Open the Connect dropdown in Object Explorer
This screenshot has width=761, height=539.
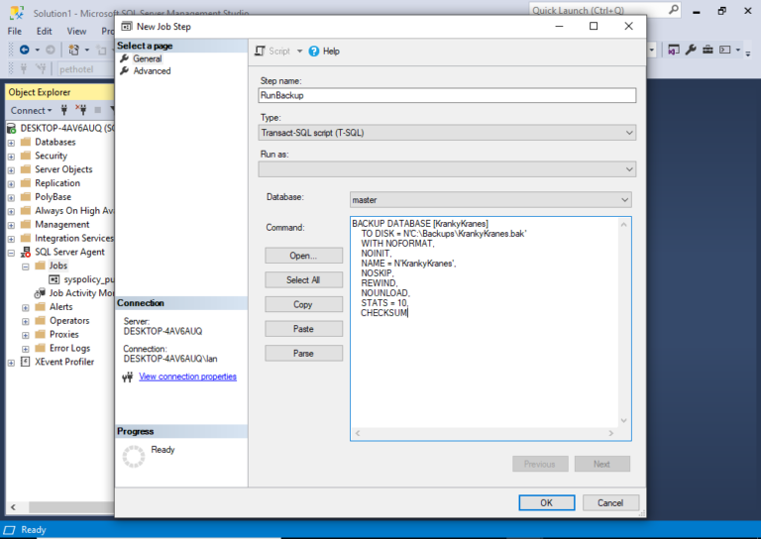point(31,111)
